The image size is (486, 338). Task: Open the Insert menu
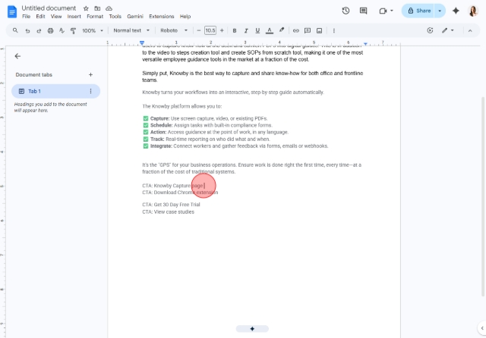tap(74, 17)
